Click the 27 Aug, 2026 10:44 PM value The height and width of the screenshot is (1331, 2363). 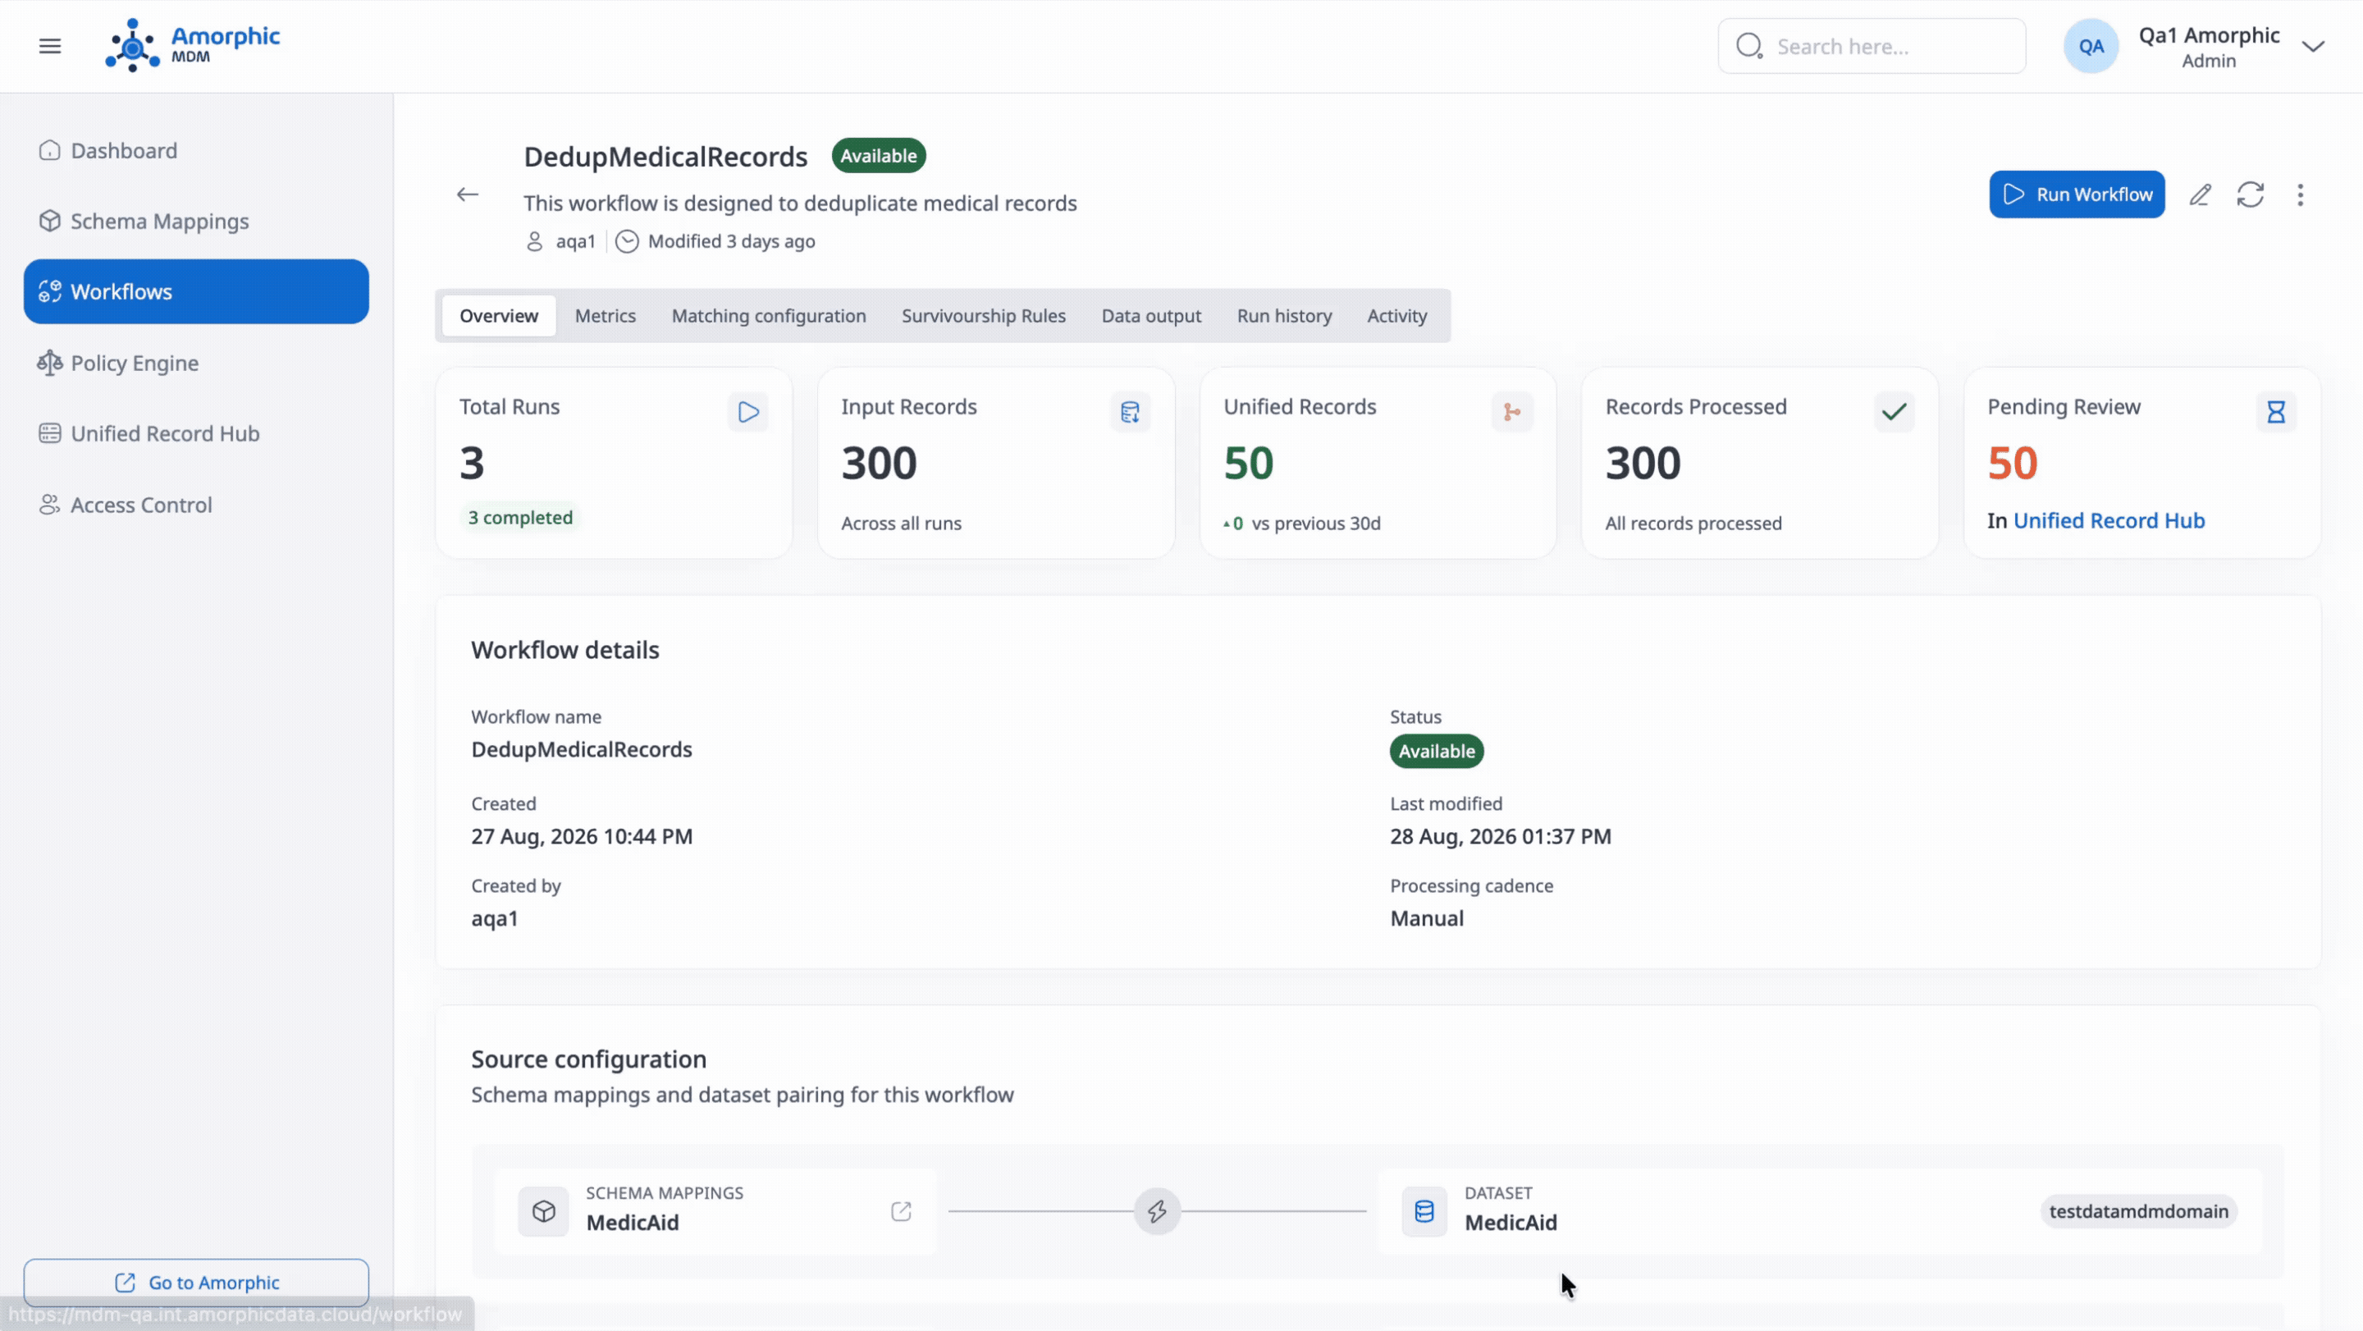pos(582,836)
